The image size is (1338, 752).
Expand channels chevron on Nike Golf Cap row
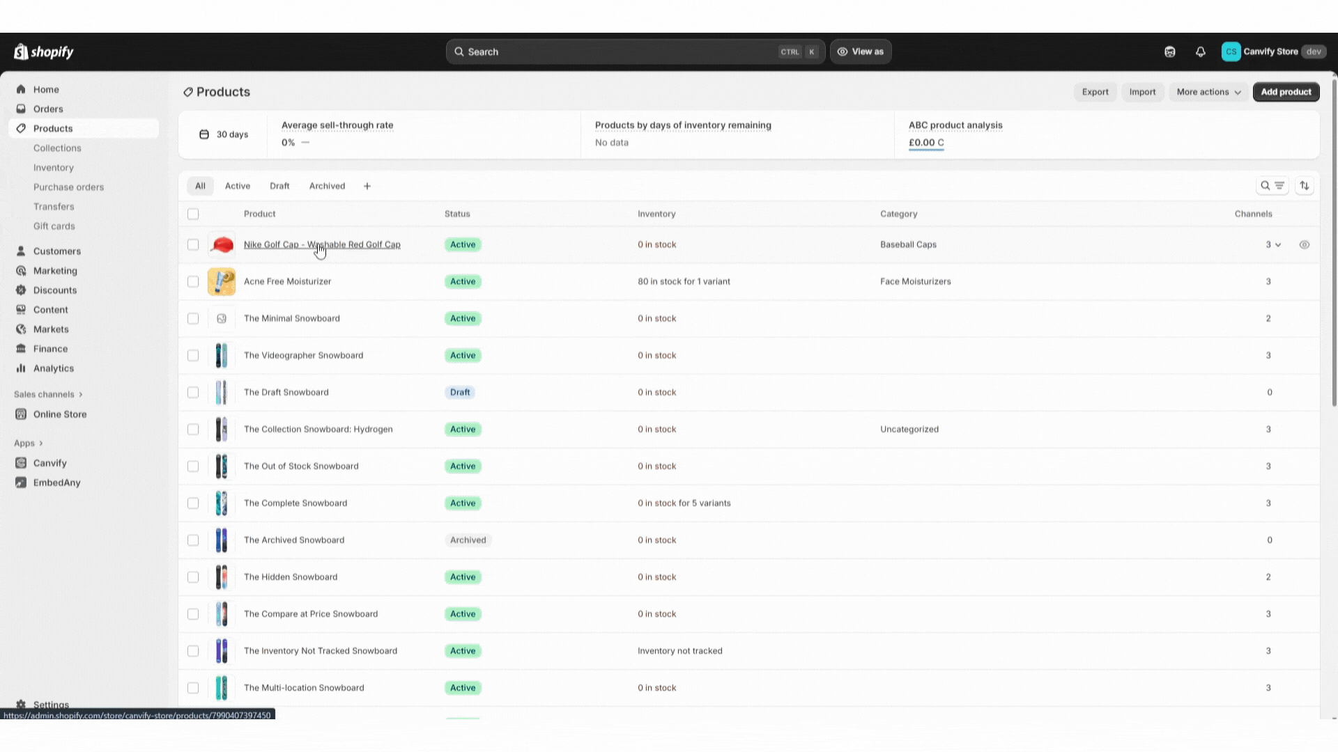1277,245
